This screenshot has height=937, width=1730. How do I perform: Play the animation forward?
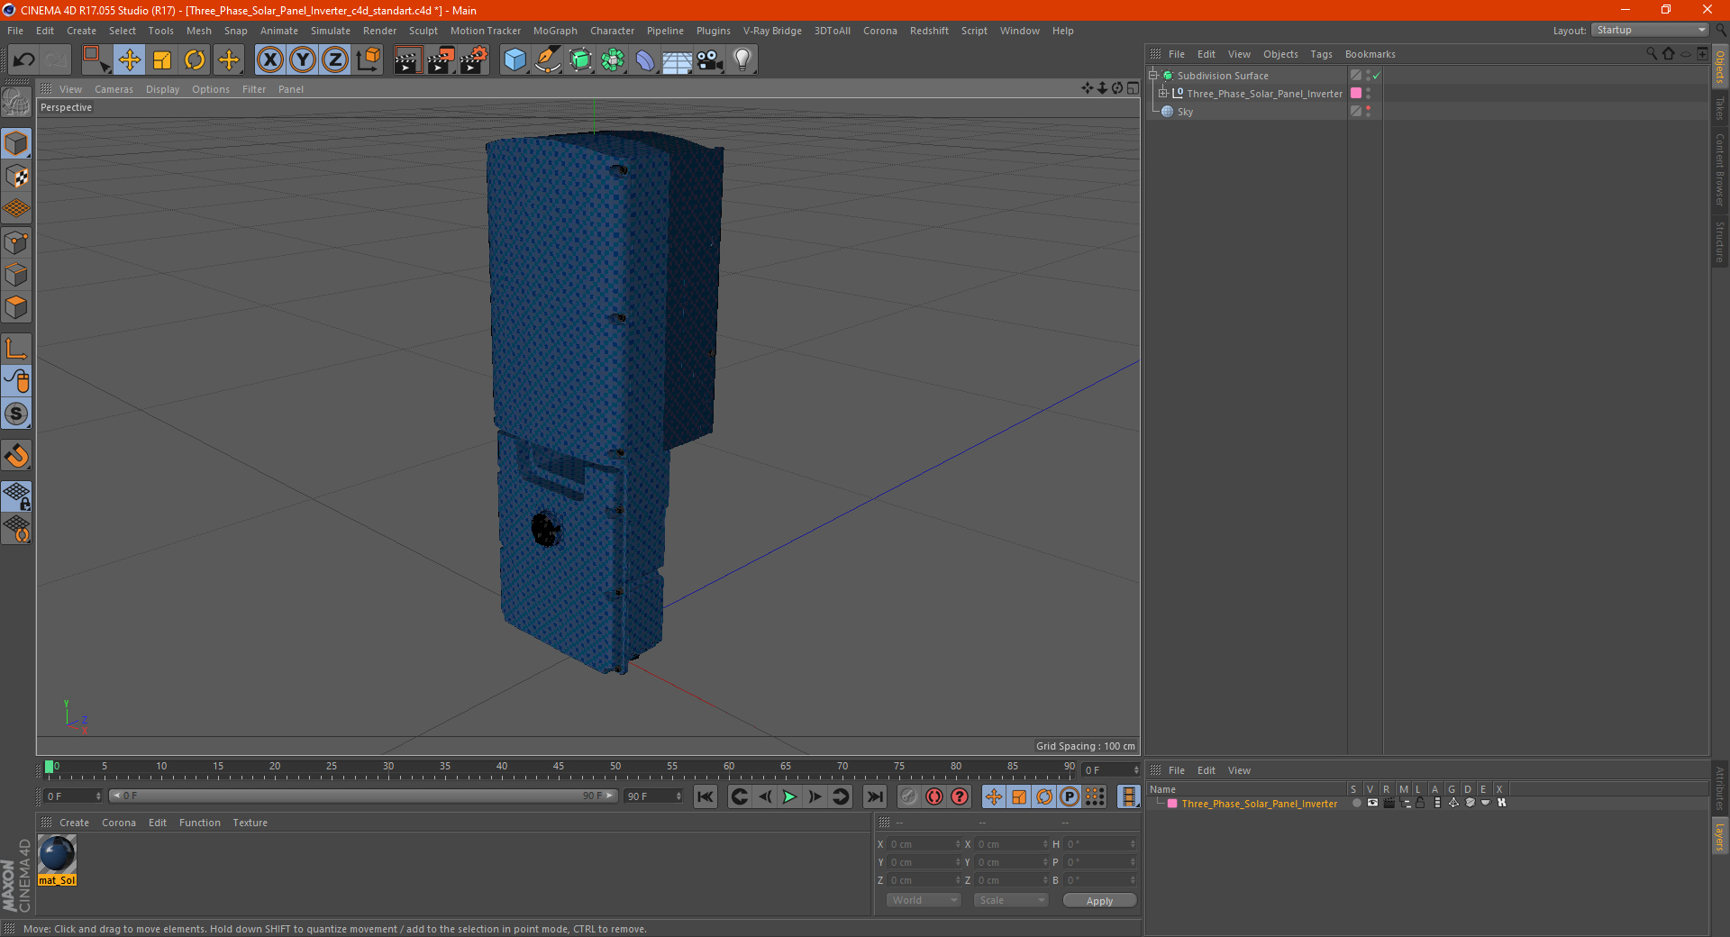pos(789,796)
